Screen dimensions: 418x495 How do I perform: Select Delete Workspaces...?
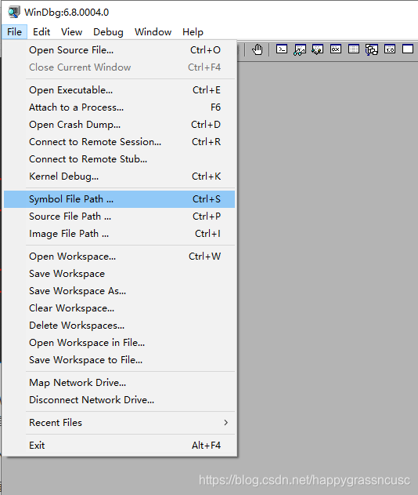[x=120, y=325]
